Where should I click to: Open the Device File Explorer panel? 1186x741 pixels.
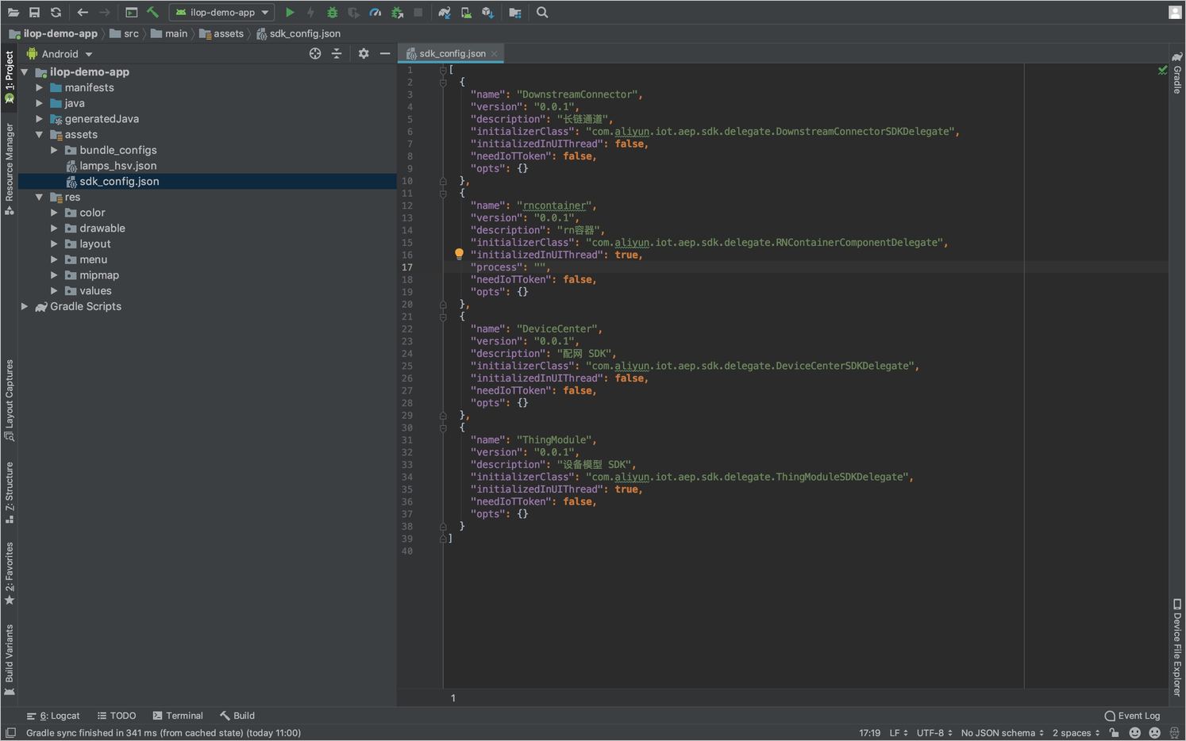click(1177, 647)
